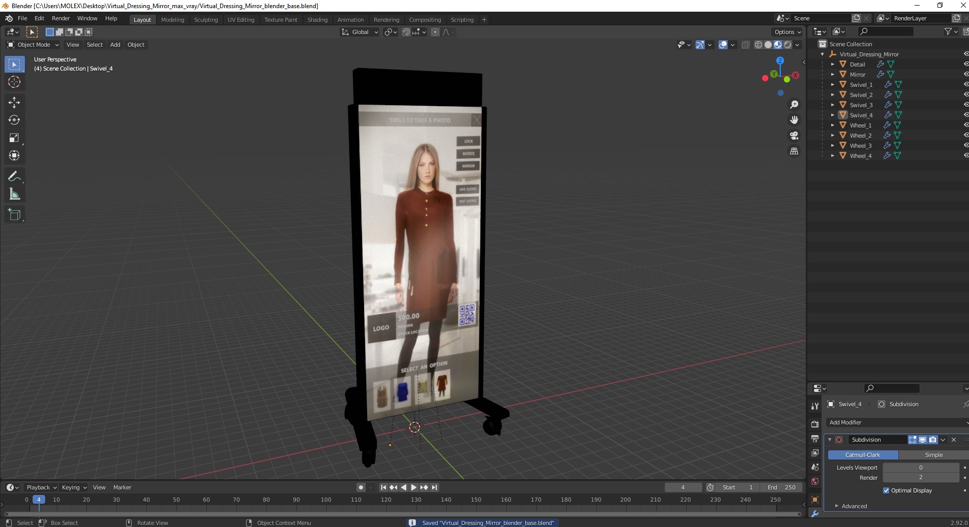The height and width of the screenshot is (527, 969).
Task: Toggle proportional editing
Action: [435, 32]
